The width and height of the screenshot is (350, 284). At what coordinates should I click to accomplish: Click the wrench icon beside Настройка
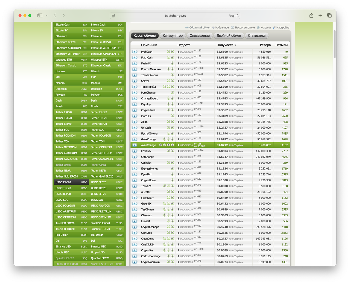tap(274, 28)
